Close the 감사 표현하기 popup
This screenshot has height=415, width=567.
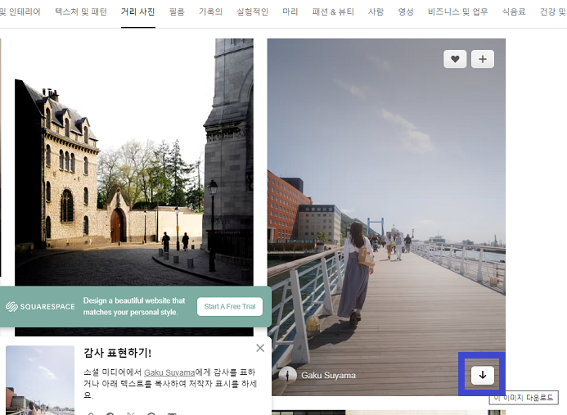260,348
